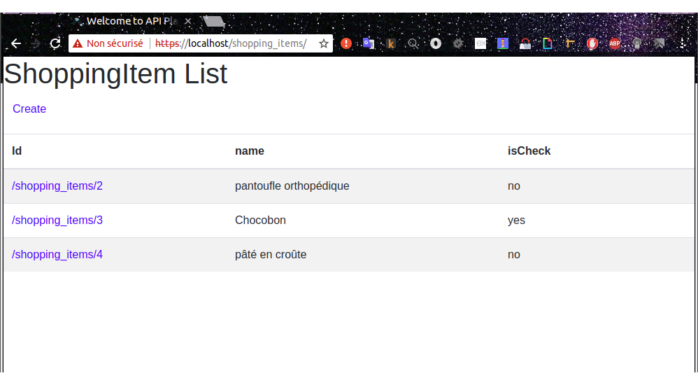Click the Create link

coord(29,108)
